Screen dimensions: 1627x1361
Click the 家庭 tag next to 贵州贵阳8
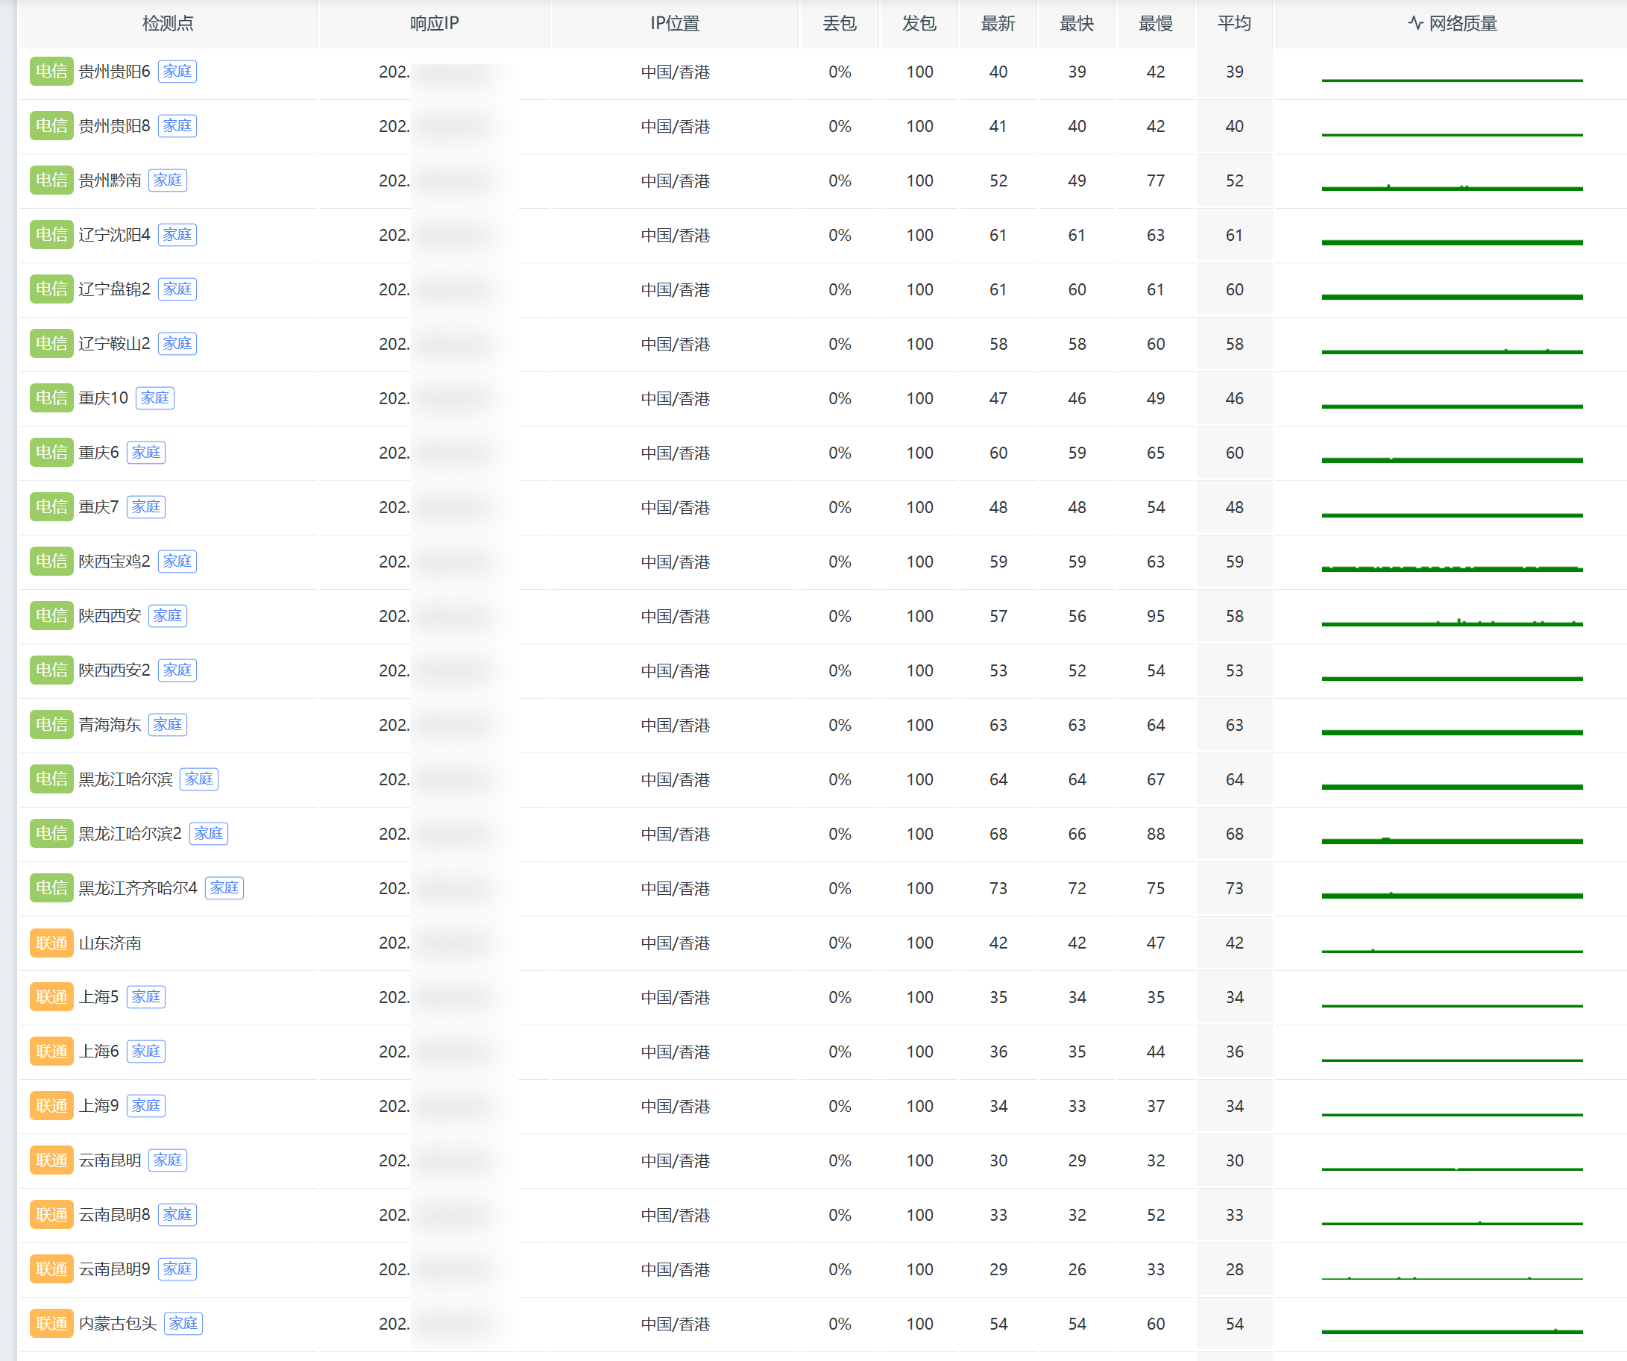click(177, 125)
